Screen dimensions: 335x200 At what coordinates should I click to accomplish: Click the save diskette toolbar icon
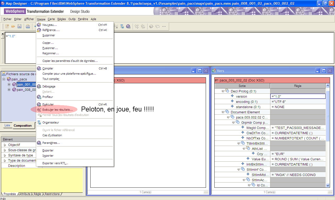tap(19, 26)
